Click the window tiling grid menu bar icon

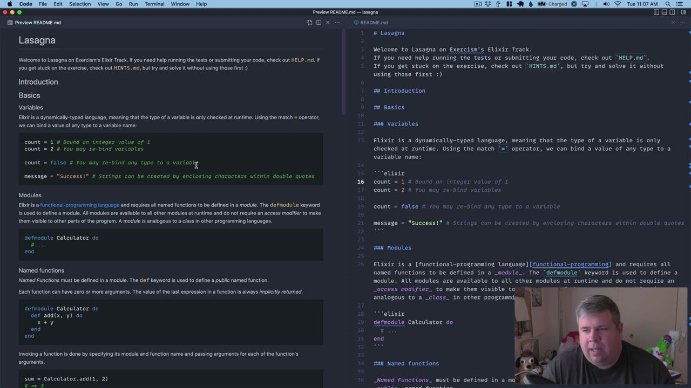click(x=509, y=4)
